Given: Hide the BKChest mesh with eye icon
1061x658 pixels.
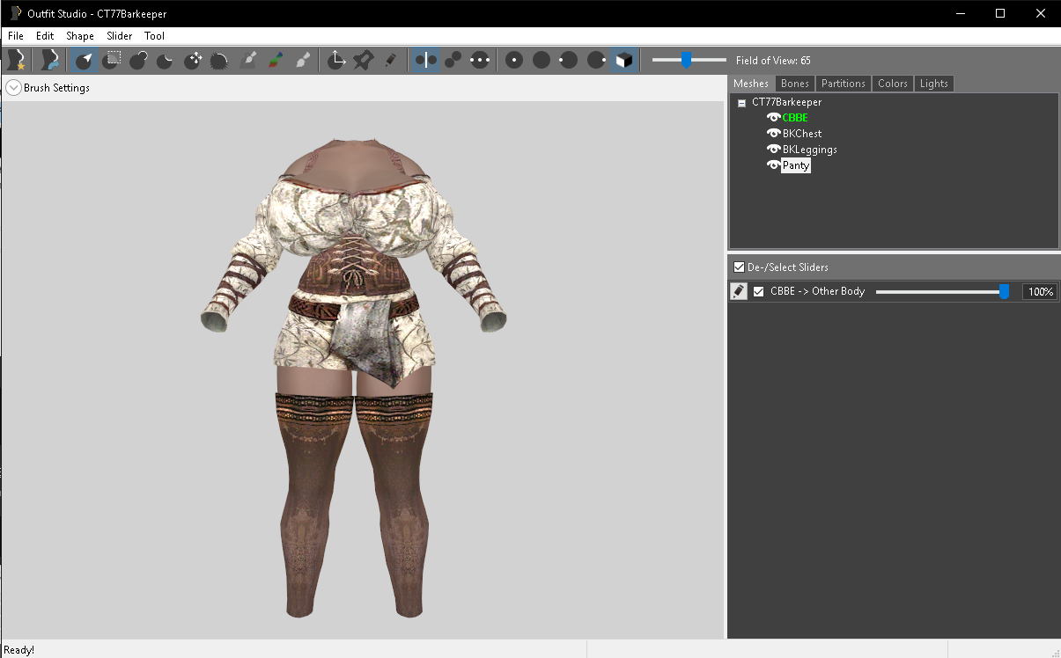Looking at the screenshot, I should 773,134.
